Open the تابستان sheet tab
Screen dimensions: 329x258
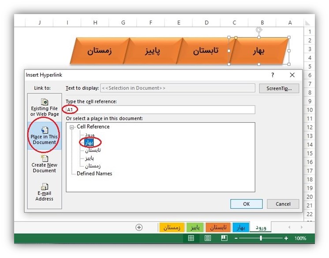click(x=217, y=227)
